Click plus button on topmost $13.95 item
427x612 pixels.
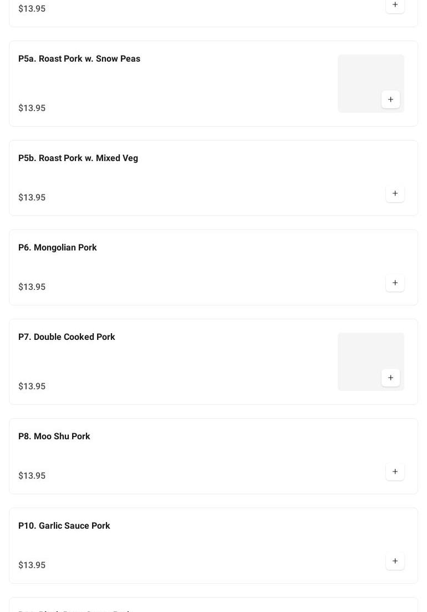pyautogui.click(x=395, y=5)
